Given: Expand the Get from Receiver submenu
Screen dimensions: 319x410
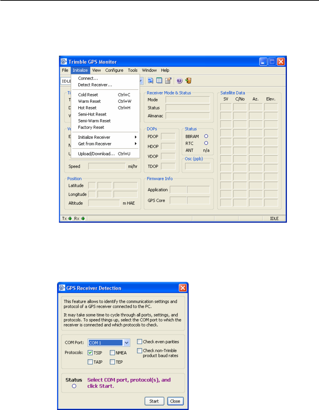Looking at the screenshot, I should pyautogui.click(x=105, y=144).
